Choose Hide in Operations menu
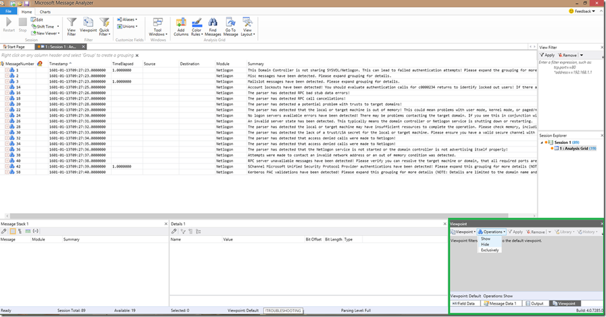Image resolution: width=606 pixels, height=317 pixels. coord(485,245)
